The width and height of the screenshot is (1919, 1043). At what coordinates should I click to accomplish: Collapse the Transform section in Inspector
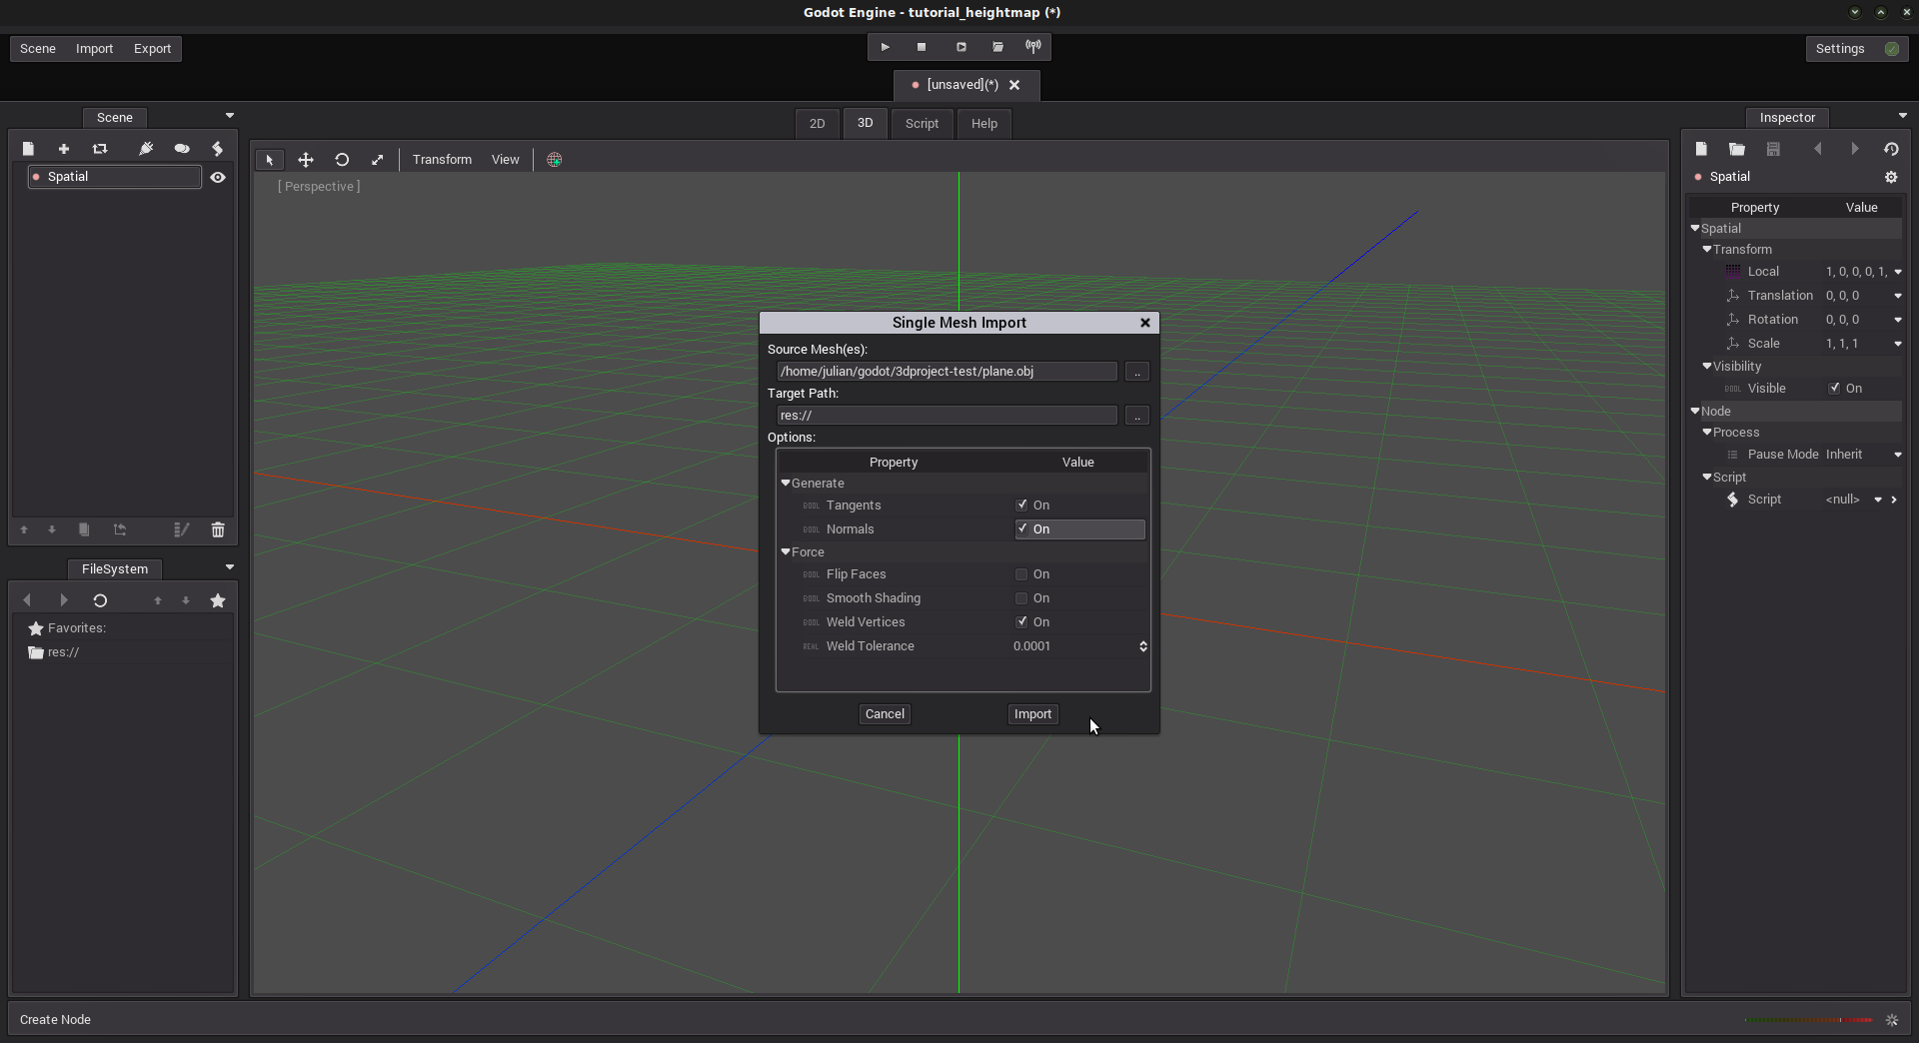click(1707, 250)
